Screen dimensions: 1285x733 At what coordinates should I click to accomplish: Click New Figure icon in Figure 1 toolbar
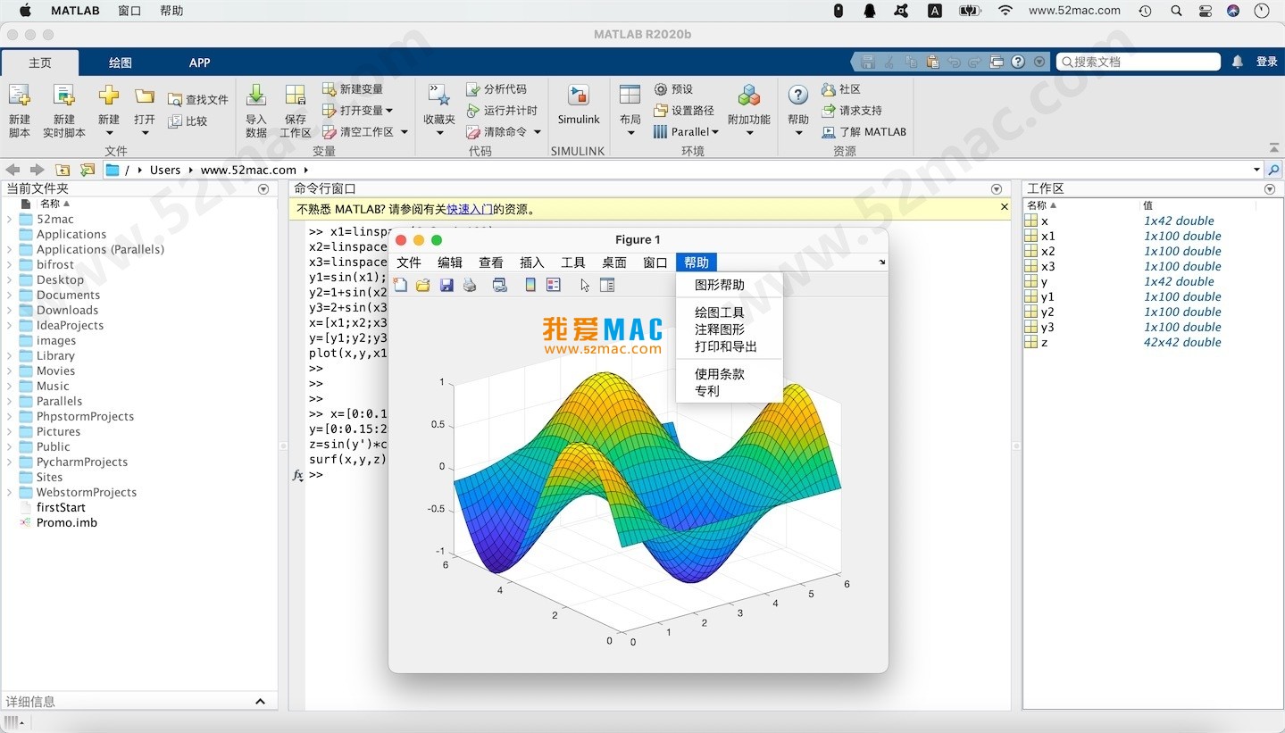point(400,285)
